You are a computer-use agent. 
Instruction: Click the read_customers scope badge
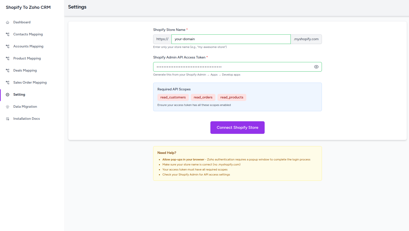pyautogui.click(x=173, y=97)
